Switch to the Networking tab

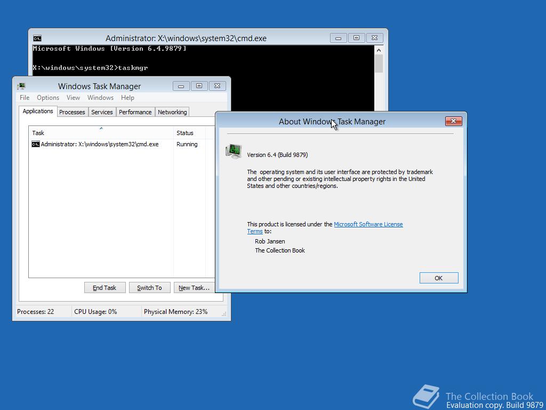pyautogui.click(x=172, y=112)
